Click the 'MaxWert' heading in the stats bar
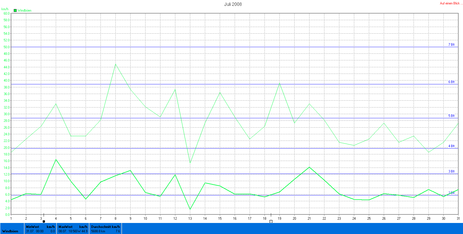The height and width of the screenshot is (234, 463). 65,227
